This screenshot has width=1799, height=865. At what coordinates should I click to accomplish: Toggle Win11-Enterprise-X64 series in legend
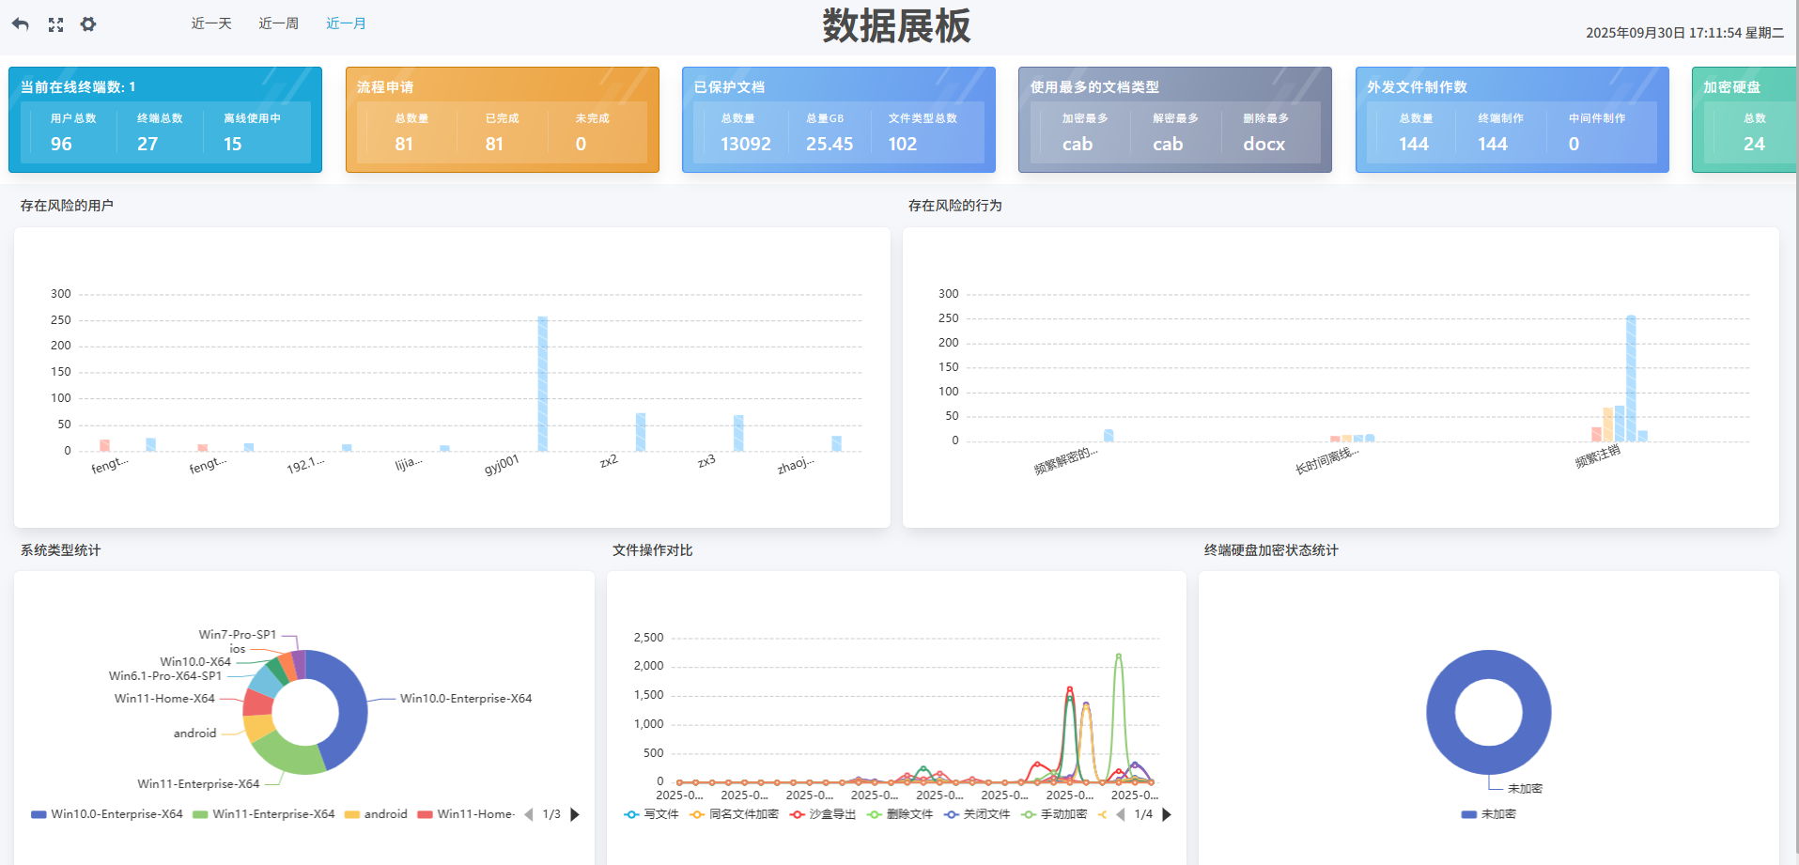tap(264, 814)
